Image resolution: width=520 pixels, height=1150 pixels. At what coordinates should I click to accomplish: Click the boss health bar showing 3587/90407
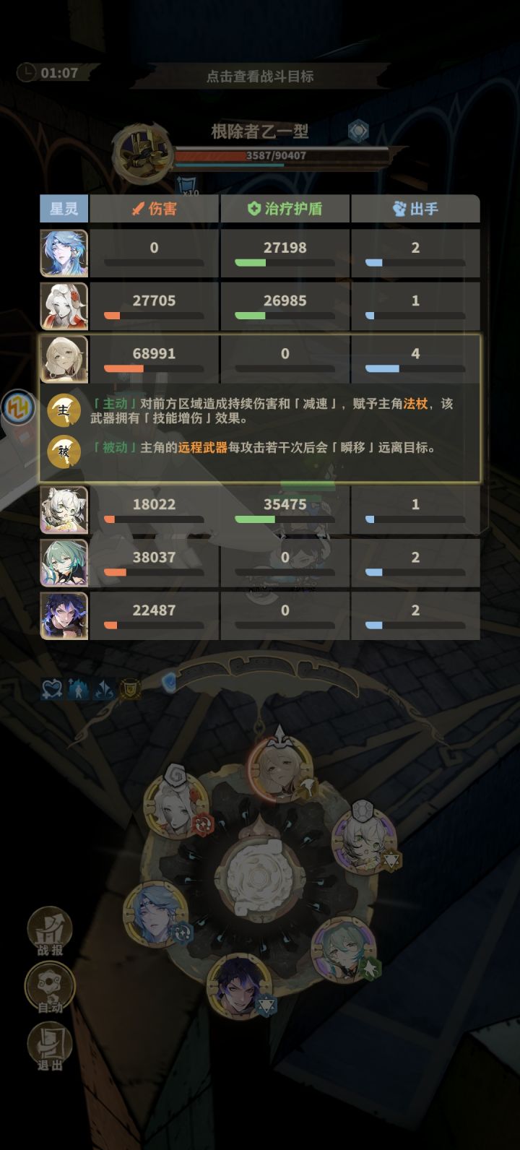(x=281, y=155)
